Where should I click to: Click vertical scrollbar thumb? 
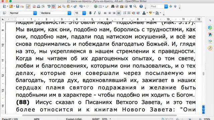tap(204, 74)
